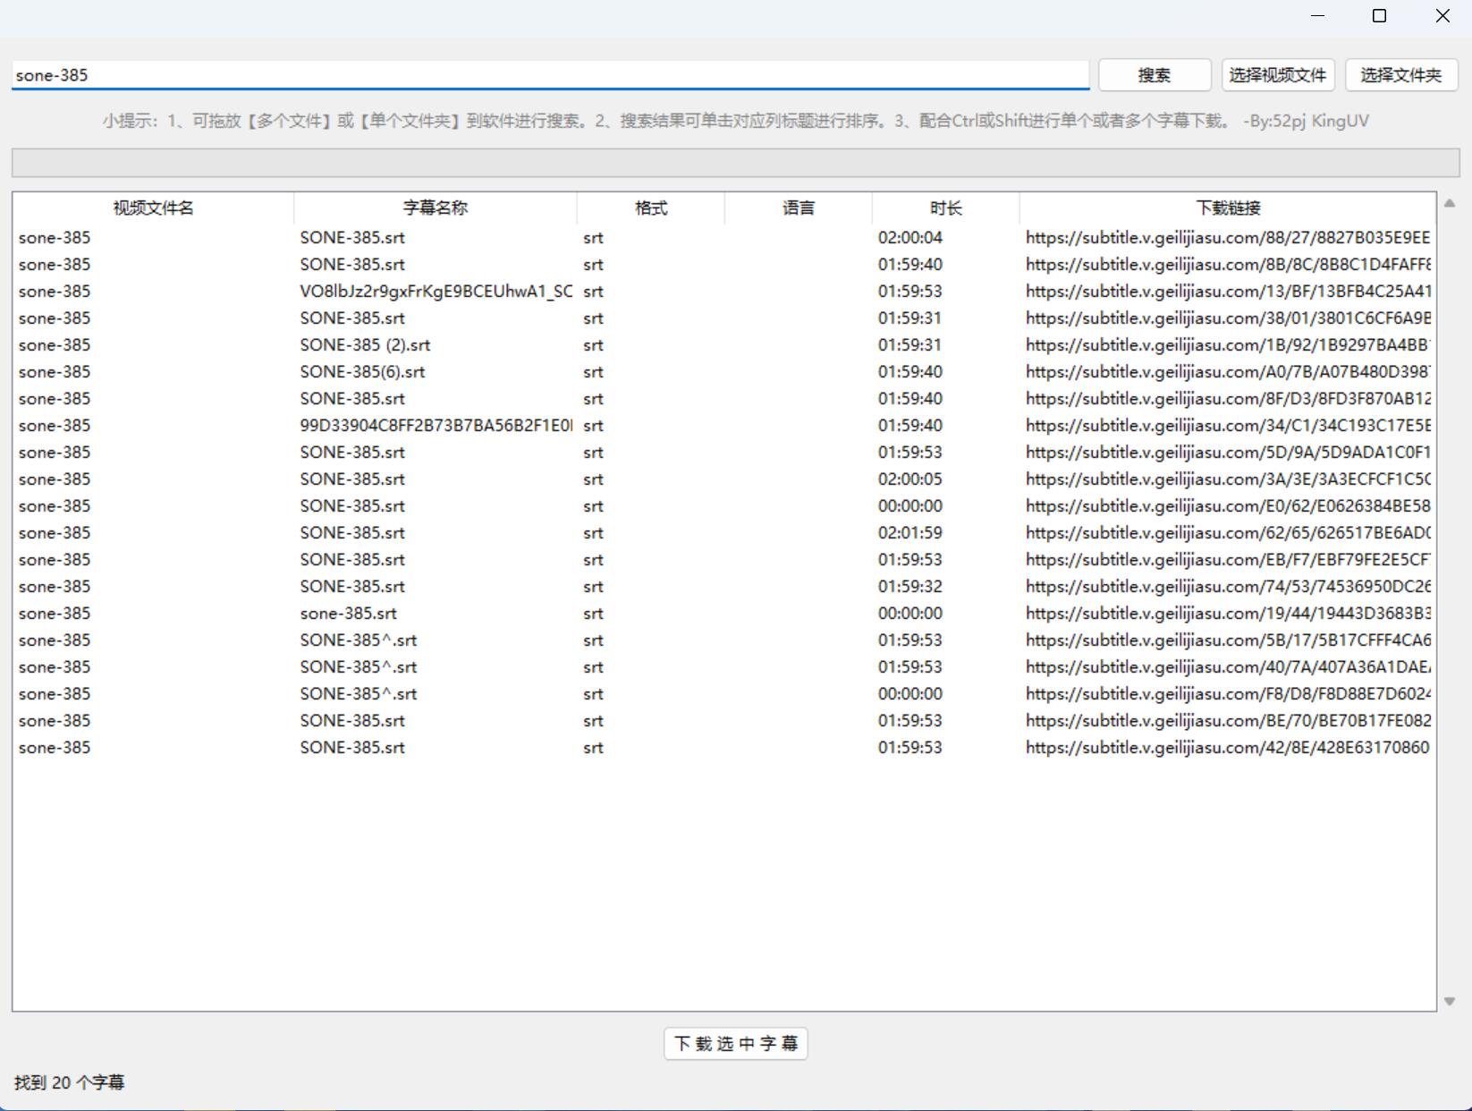
Task: Click the link containing /1B/92/1B9297BA4BB
Action: point(1228,345)
